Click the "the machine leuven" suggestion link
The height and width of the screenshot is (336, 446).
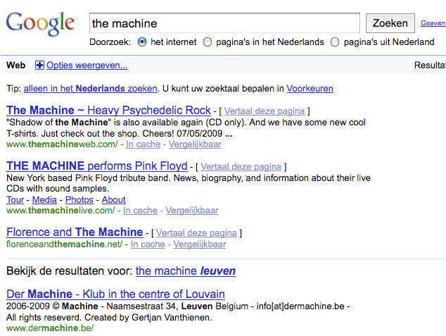click(x=186, y=271)
